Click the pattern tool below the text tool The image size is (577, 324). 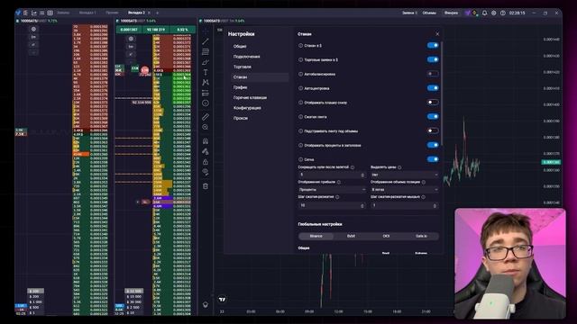(206, 83)
